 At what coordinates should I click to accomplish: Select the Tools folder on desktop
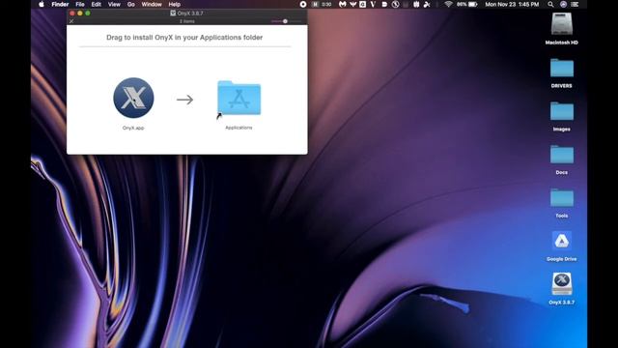click(x=562, y=198)
